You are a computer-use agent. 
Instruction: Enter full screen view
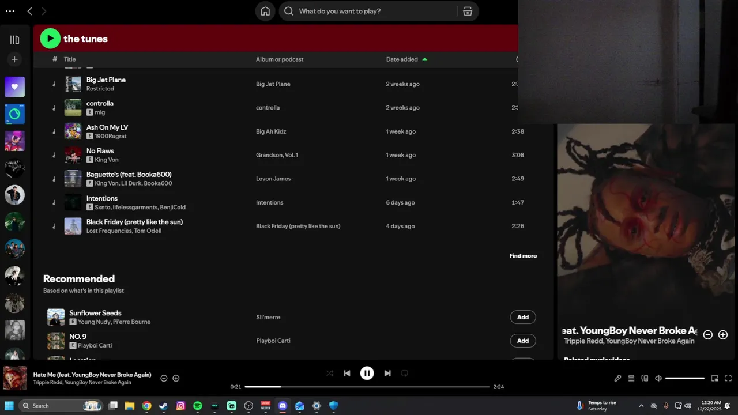click(728, 378)
